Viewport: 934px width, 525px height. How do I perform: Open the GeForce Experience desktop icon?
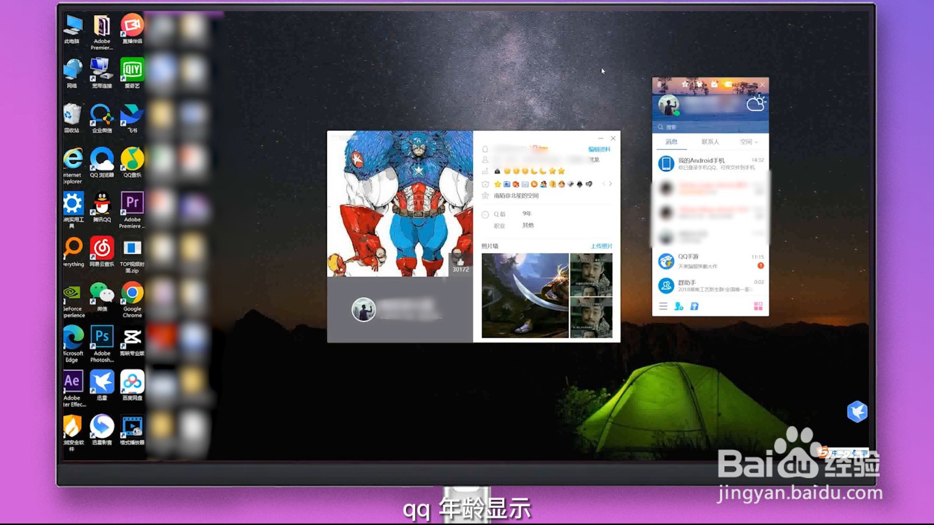[x=72, y=300]
